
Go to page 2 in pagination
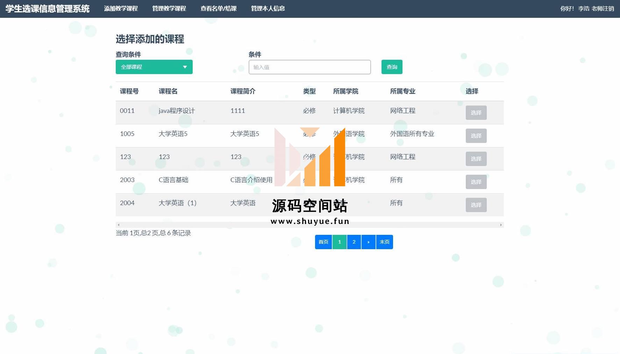354,242
